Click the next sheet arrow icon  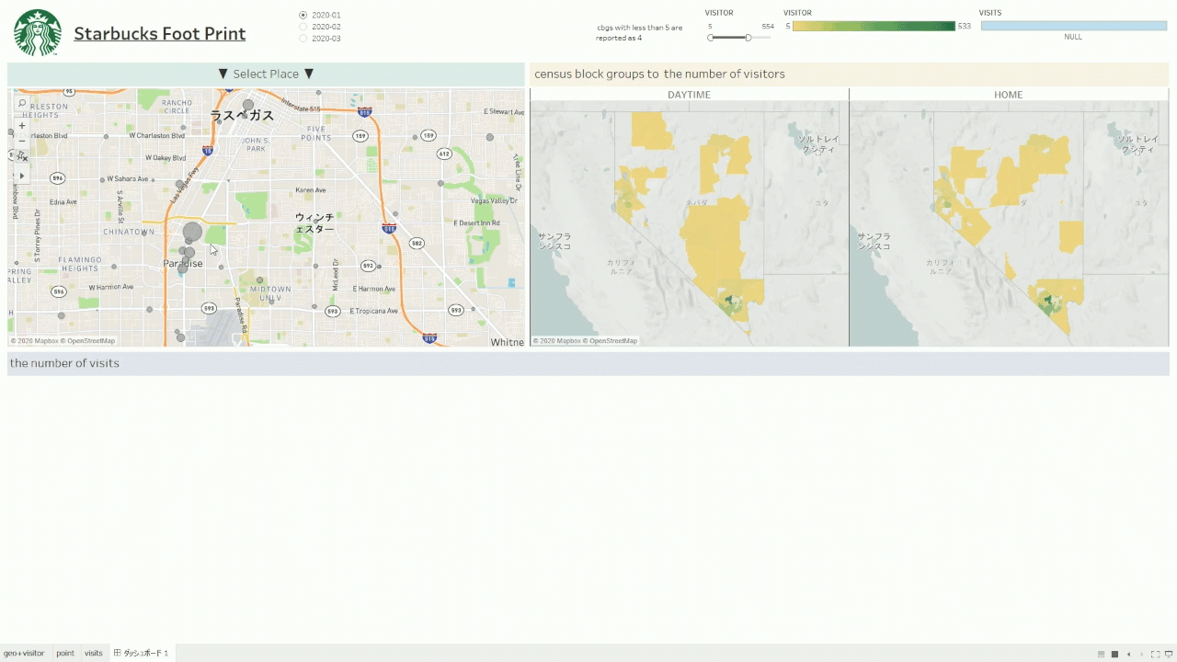1143,654
